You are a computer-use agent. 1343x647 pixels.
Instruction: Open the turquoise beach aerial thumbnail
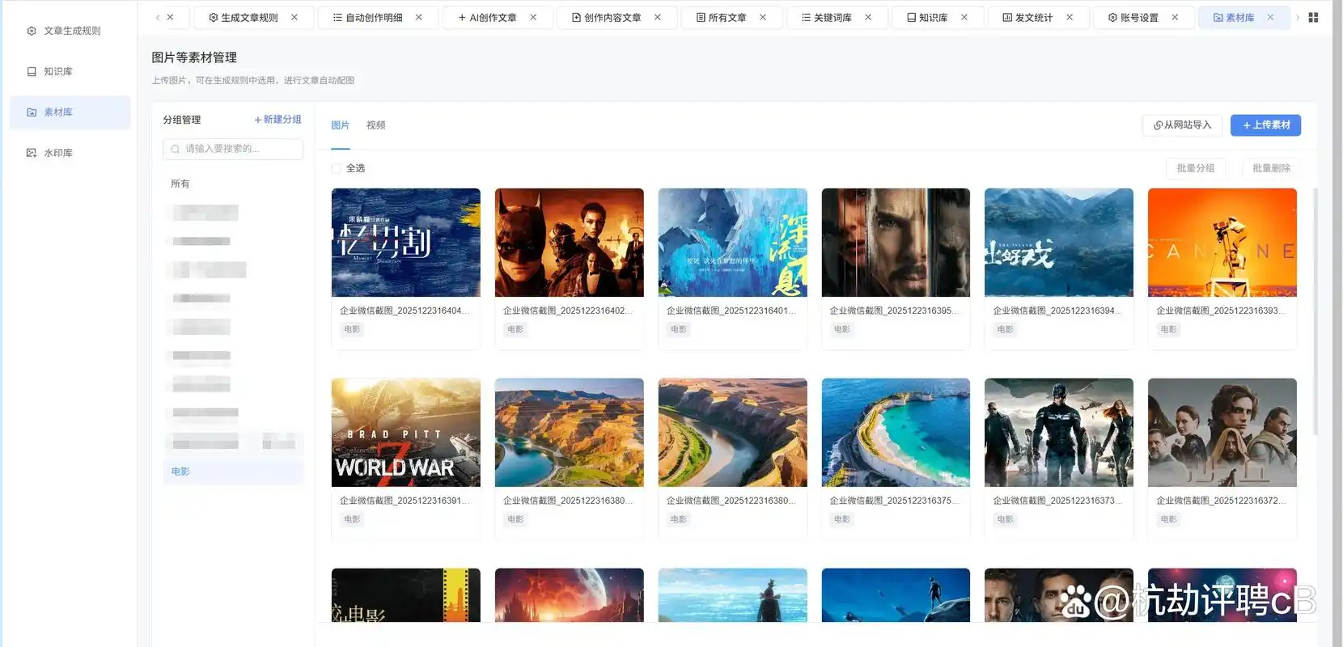click(x=896, y=433)
